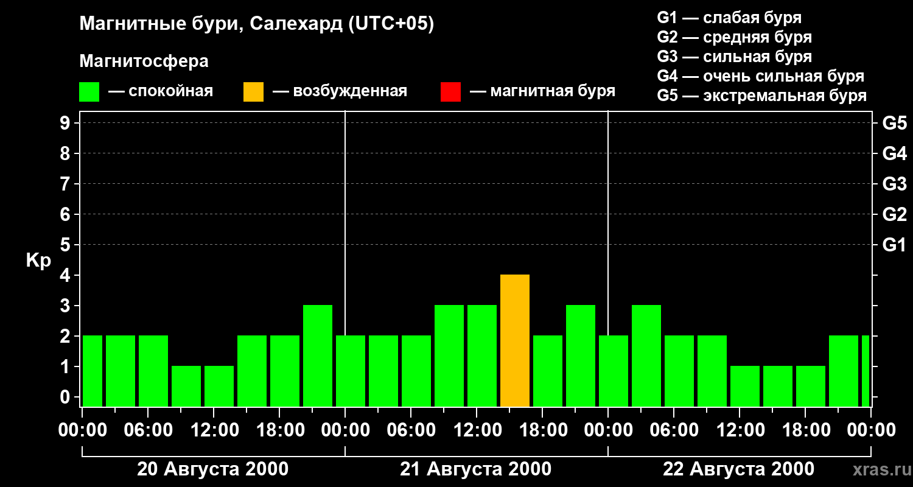Viewport: 913px width, 487px height.
Task: Click the 18:00 time label for 21 August
Action: click(543, 430)
